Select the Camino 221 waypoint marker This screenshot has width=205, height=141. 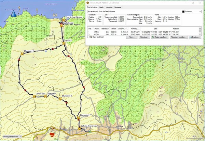35,97
